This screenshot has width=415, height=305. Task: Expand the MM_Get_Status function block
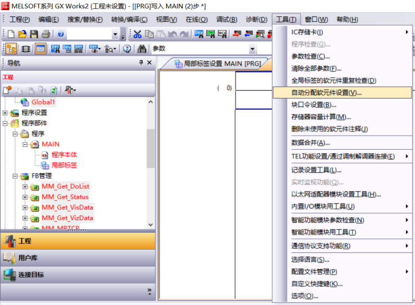click(x=25, y=197)
